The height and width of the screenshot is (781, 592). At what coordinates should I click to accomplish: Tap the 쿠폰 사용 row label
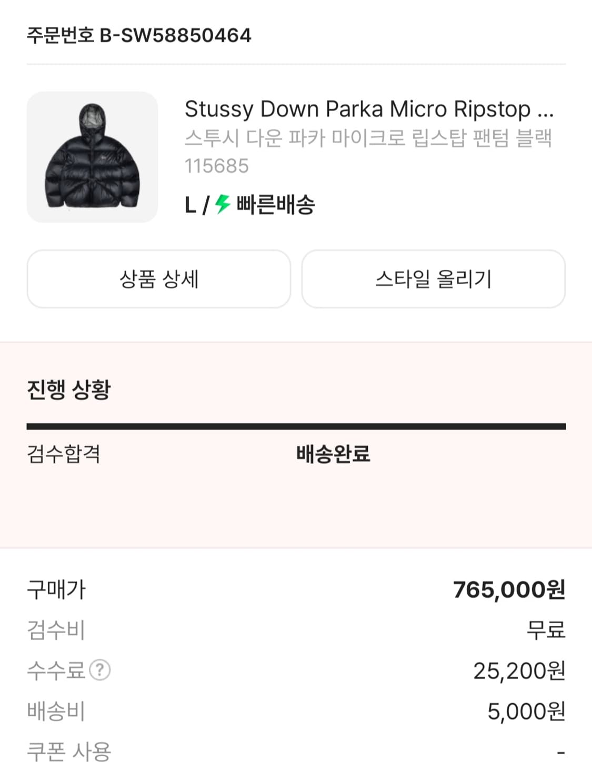click(x=69, y=752)
